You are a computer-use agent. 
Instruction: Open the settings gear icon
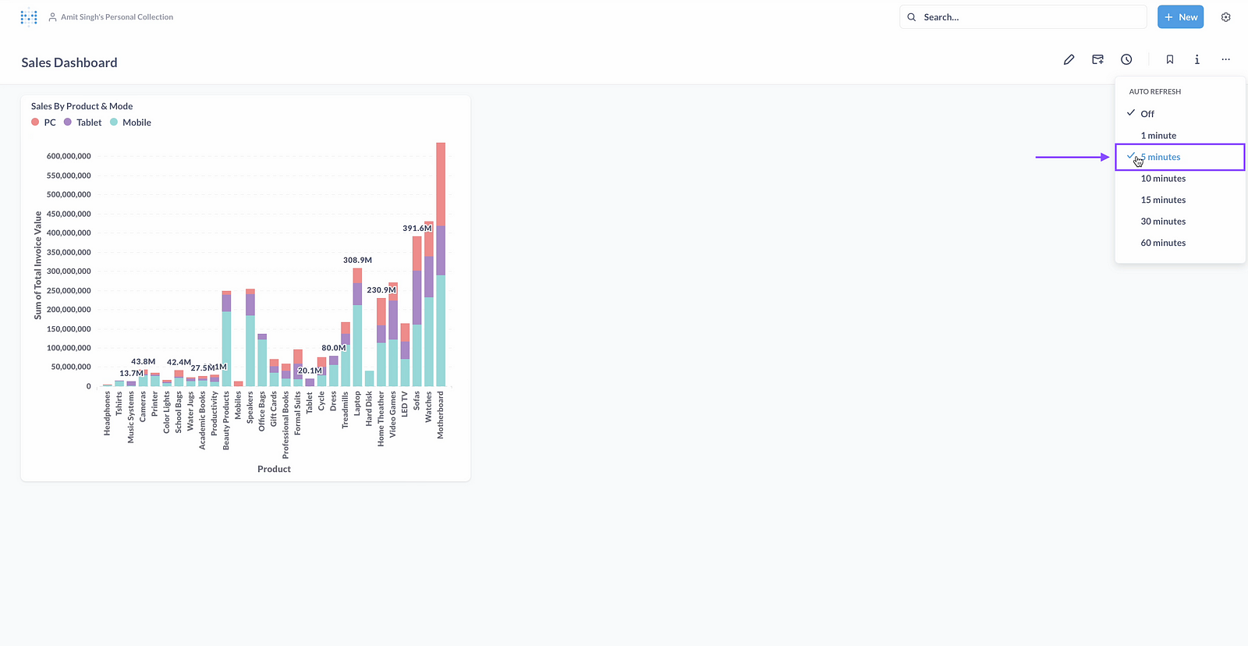coord(1225,17)
